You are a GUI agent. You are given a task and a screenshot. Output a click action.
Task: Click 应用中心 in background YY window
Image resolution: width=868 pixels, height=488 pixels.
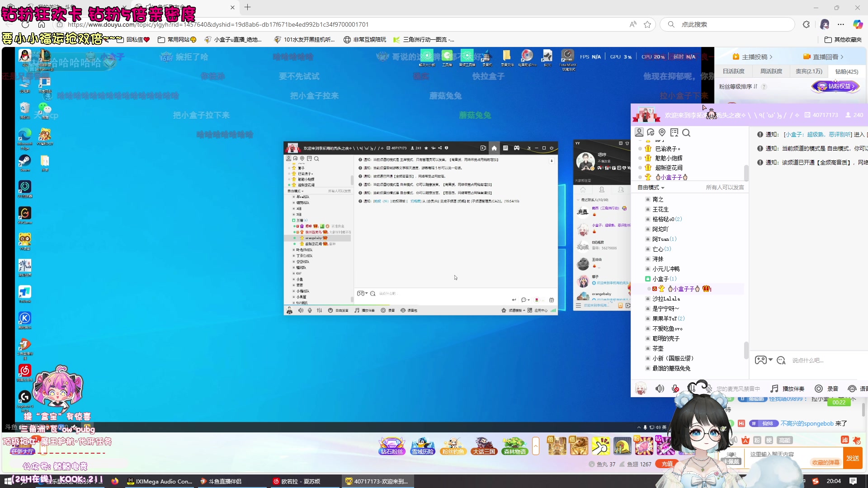pos(538,310)
